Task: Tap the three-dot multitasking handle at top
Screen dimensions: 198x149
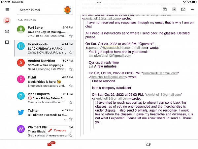Action: 99,2
